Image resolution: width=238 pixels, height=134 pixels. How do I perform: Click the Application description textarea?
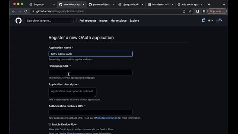pyautogui.click(x=73, y=92)
